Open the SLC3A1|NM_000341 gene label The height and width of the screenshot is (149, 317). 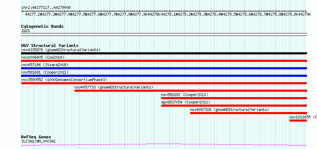[38, 141]
